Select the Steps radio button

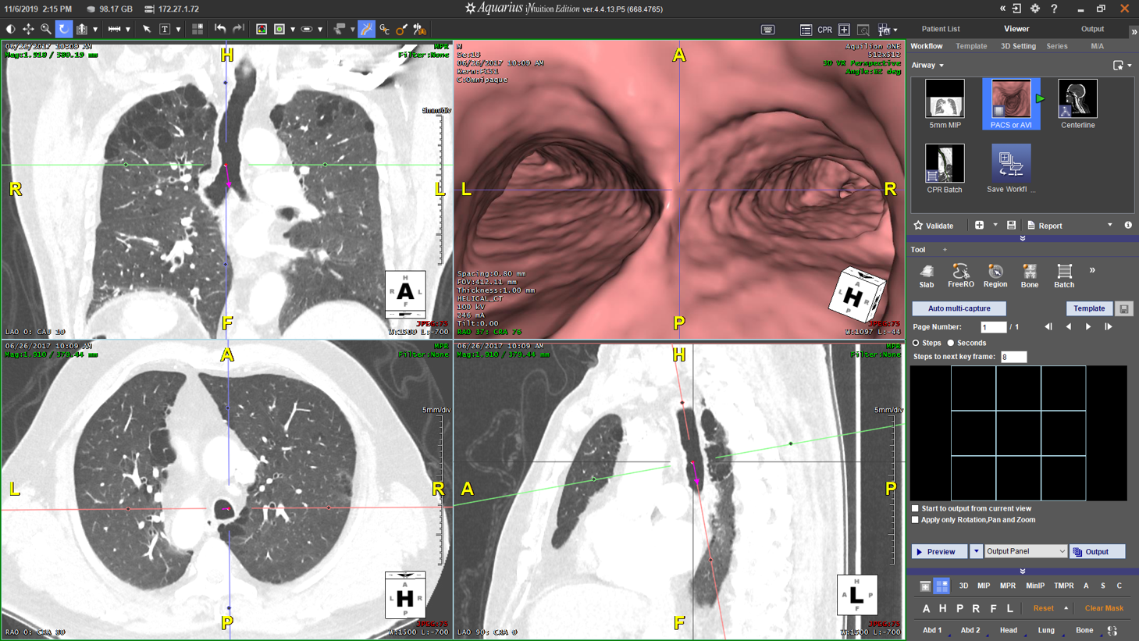click(x=916, y=343)
